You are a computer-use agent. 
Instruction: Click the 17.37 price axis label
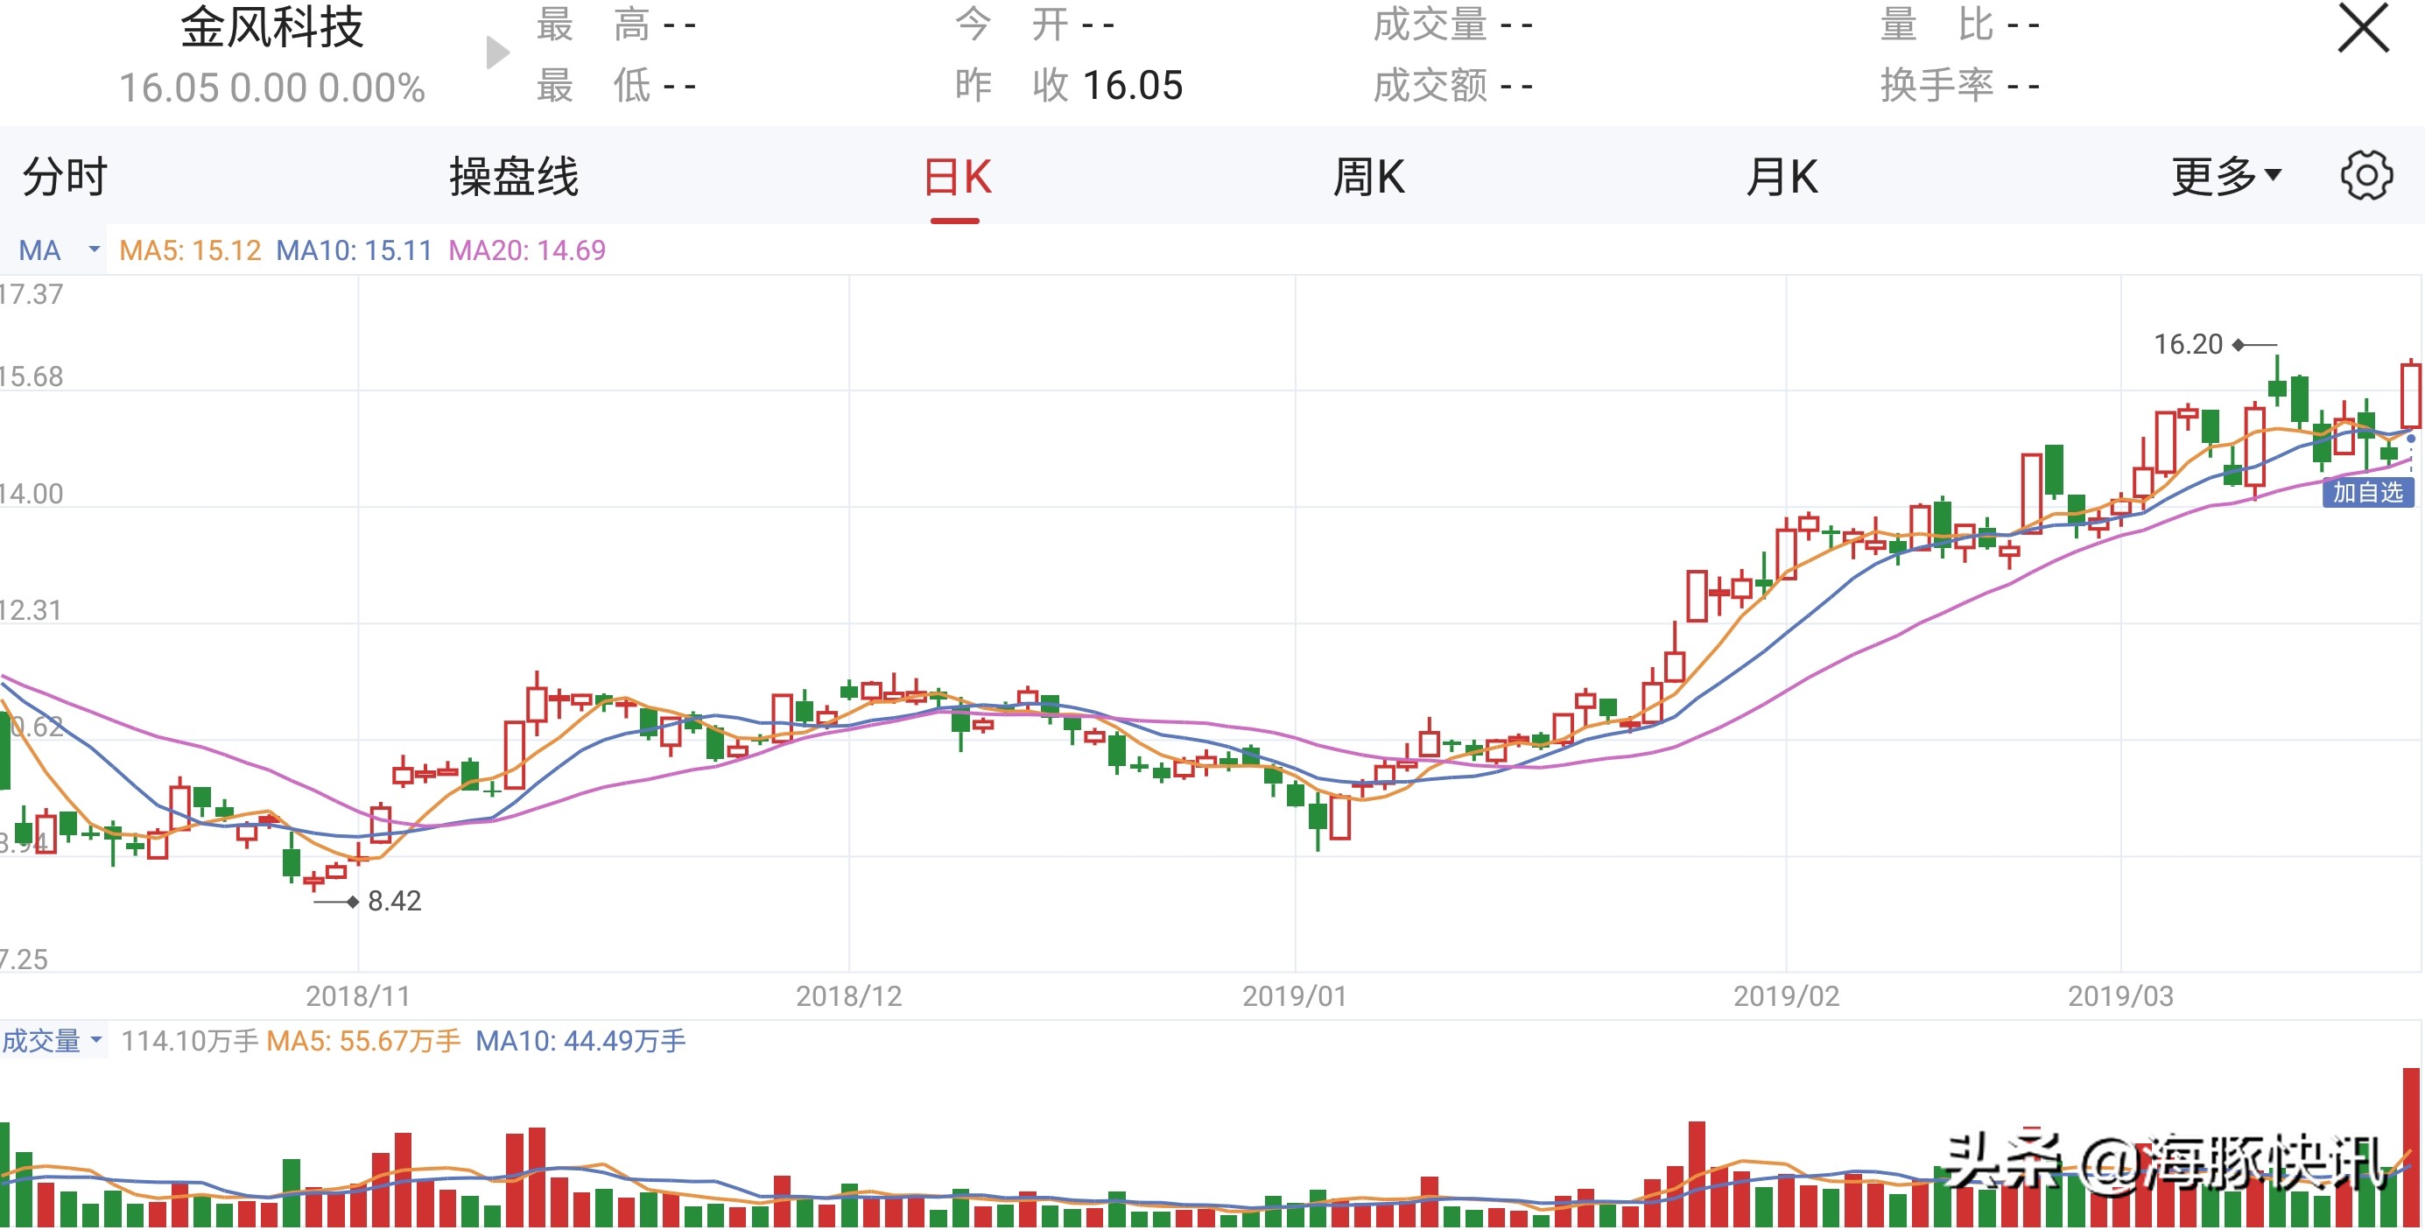click(31, 294)
